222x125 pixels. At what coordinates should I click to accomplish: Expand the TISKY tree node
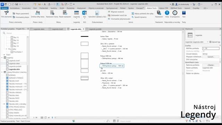4,55
